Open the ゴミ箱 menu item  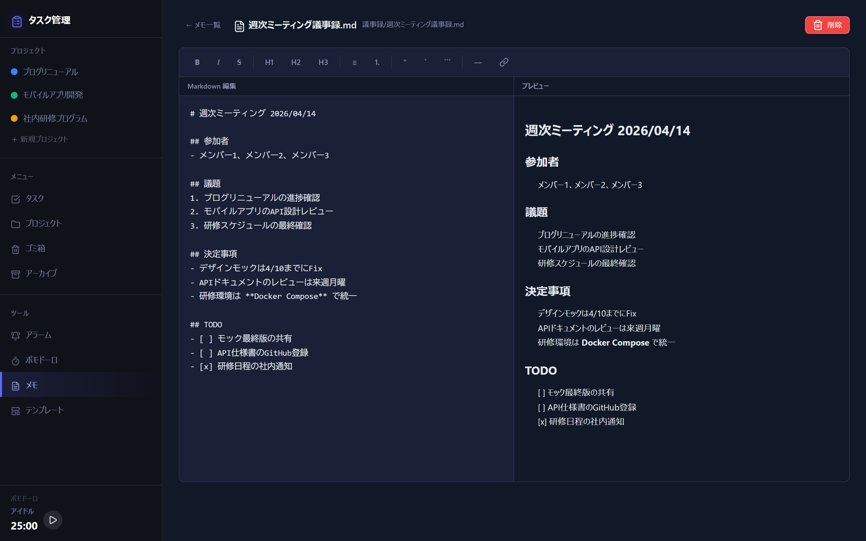tap(81, 249)
